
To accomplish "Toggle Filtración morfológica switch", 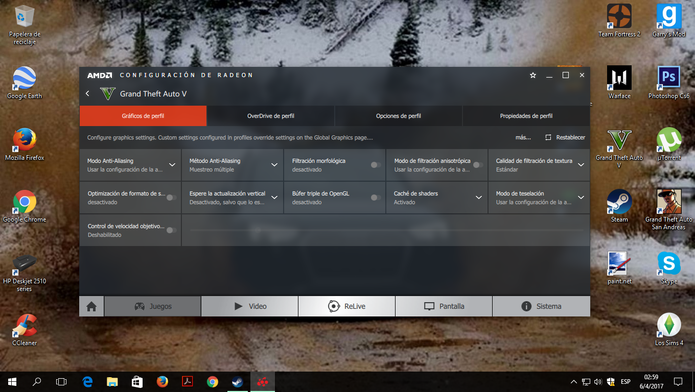I will (x=376, y=165).
